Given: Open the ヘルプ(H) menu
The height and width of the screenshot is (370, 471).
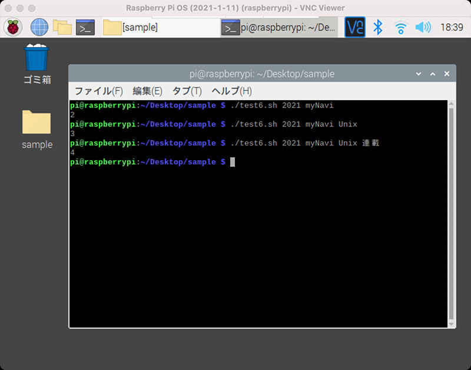Looking at the screenshot, I should 231,91.
